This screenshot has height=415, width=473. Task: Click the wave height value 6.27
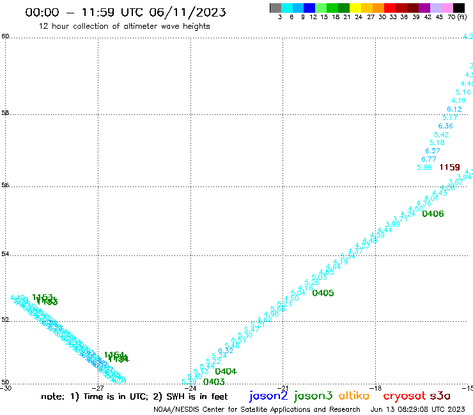433,151
